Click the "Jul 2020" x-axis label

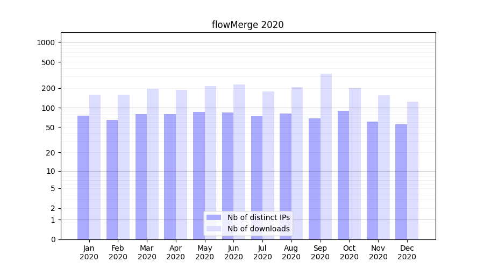pyautogui.click(x=262, y=252)
